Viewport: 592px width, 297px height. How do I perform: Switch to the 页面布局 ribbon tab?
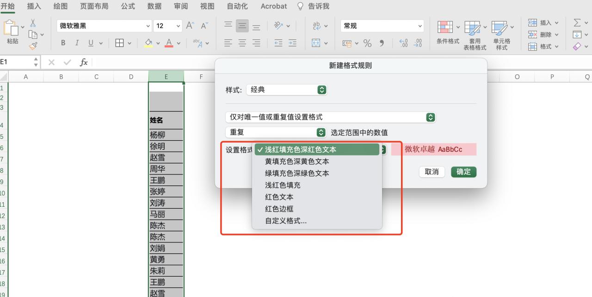(x=94, y=6)
